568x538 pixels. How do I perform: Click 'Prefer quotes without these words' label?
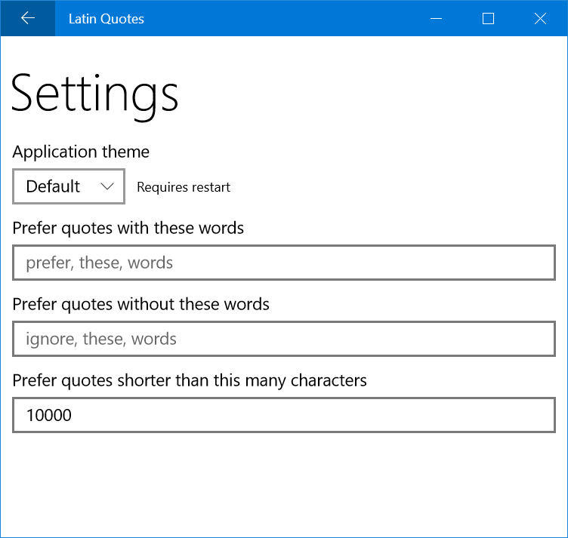[141, 304]
